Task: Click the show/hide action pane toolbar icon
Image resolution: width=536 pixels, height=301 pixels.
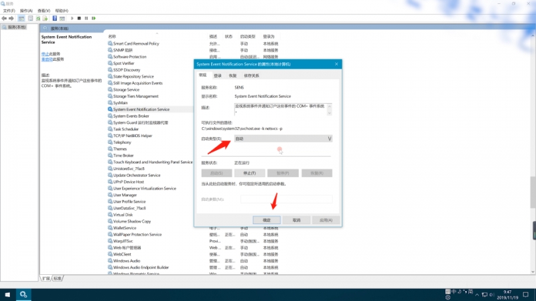Action: coord(62,19)
